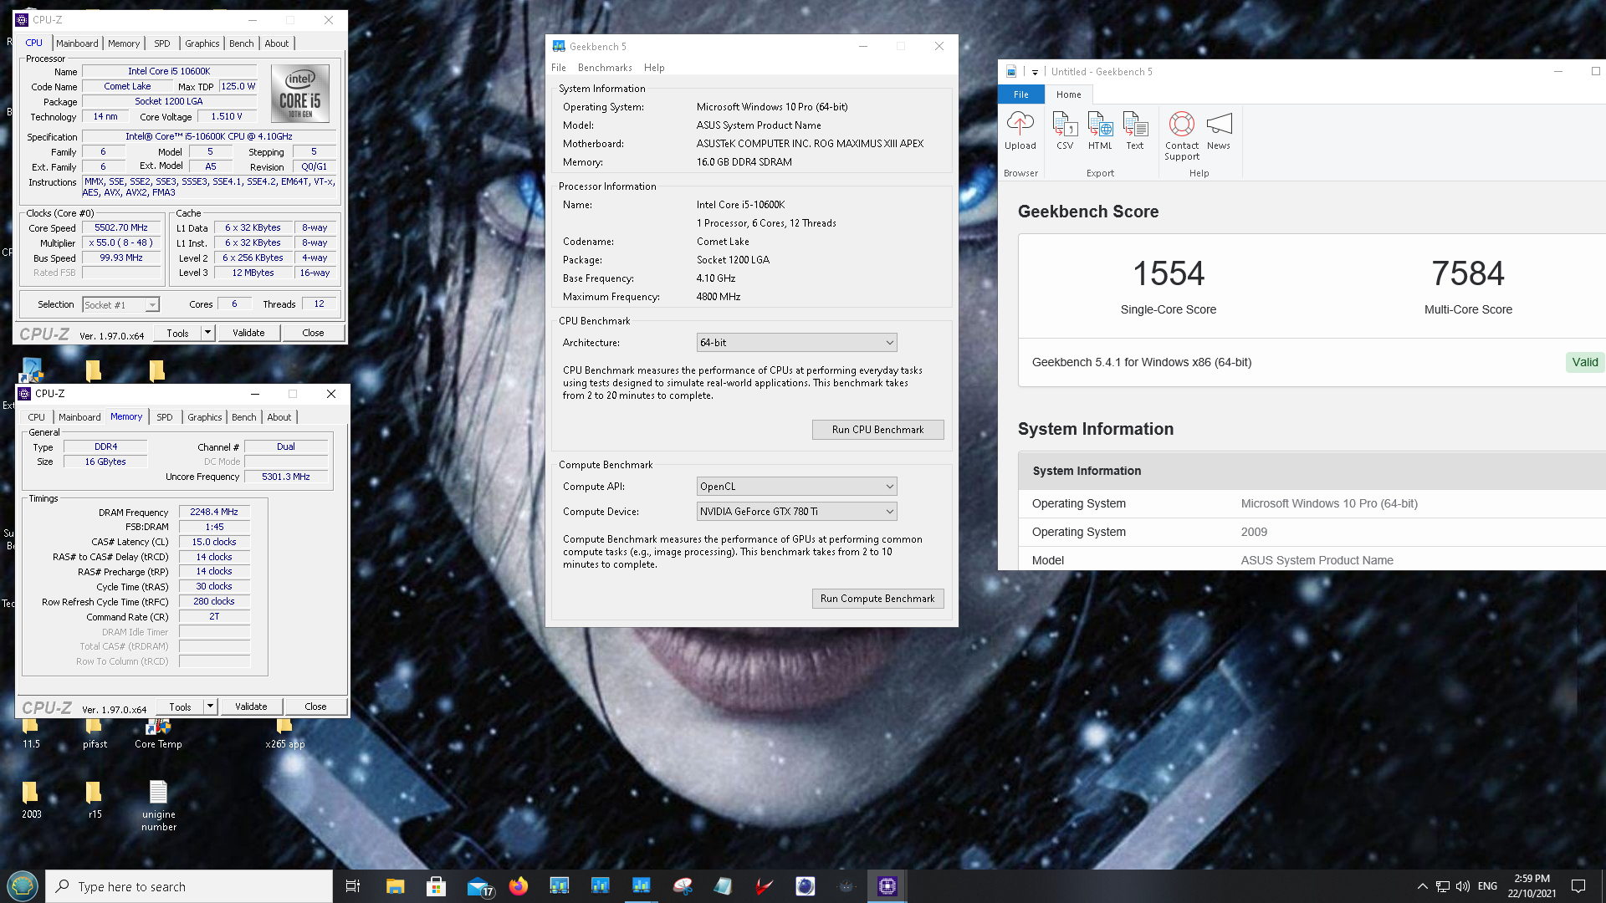Open Contact Support in Geekbench ribbon
The width and height of the screenshot is (1606, 903).
[x=1182, y=136]
